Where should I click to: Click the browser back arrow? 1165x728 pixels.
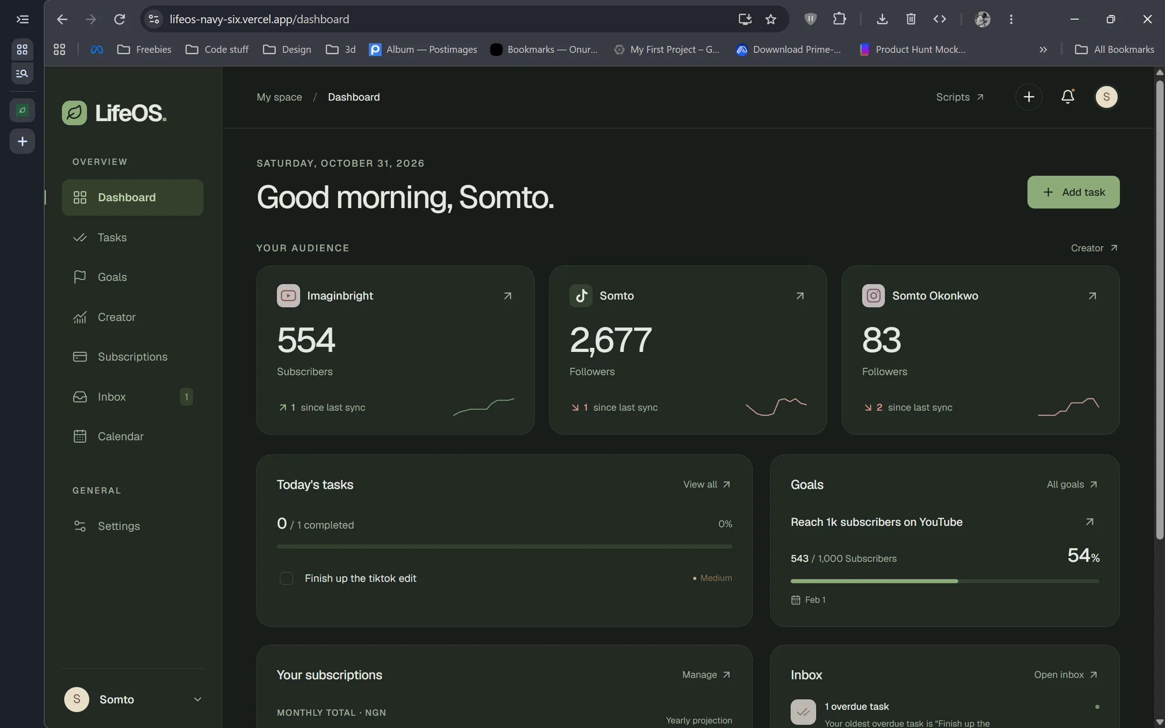[62, 19]
